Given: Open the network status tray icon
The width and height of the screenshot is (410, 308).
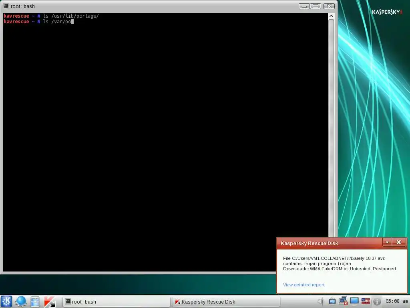Looking at the screenshot, I should pos(343,302).
